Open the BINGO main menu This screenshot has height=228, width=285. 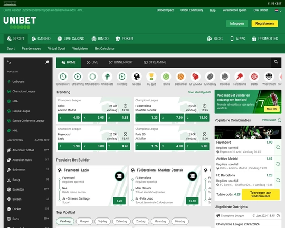100,39
